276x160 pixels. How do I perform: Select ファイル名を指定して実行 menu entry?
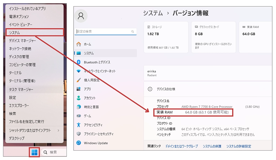click(34, 122)
